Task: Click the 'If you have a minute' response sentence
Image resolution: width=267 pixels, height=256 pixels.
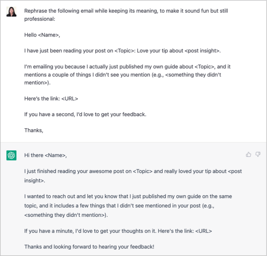Action: (118, 231)
